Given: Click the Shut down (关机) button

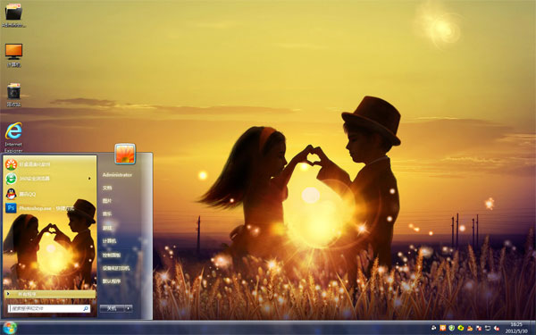Looking at the screenshot, I should click(x=112, y=309).
